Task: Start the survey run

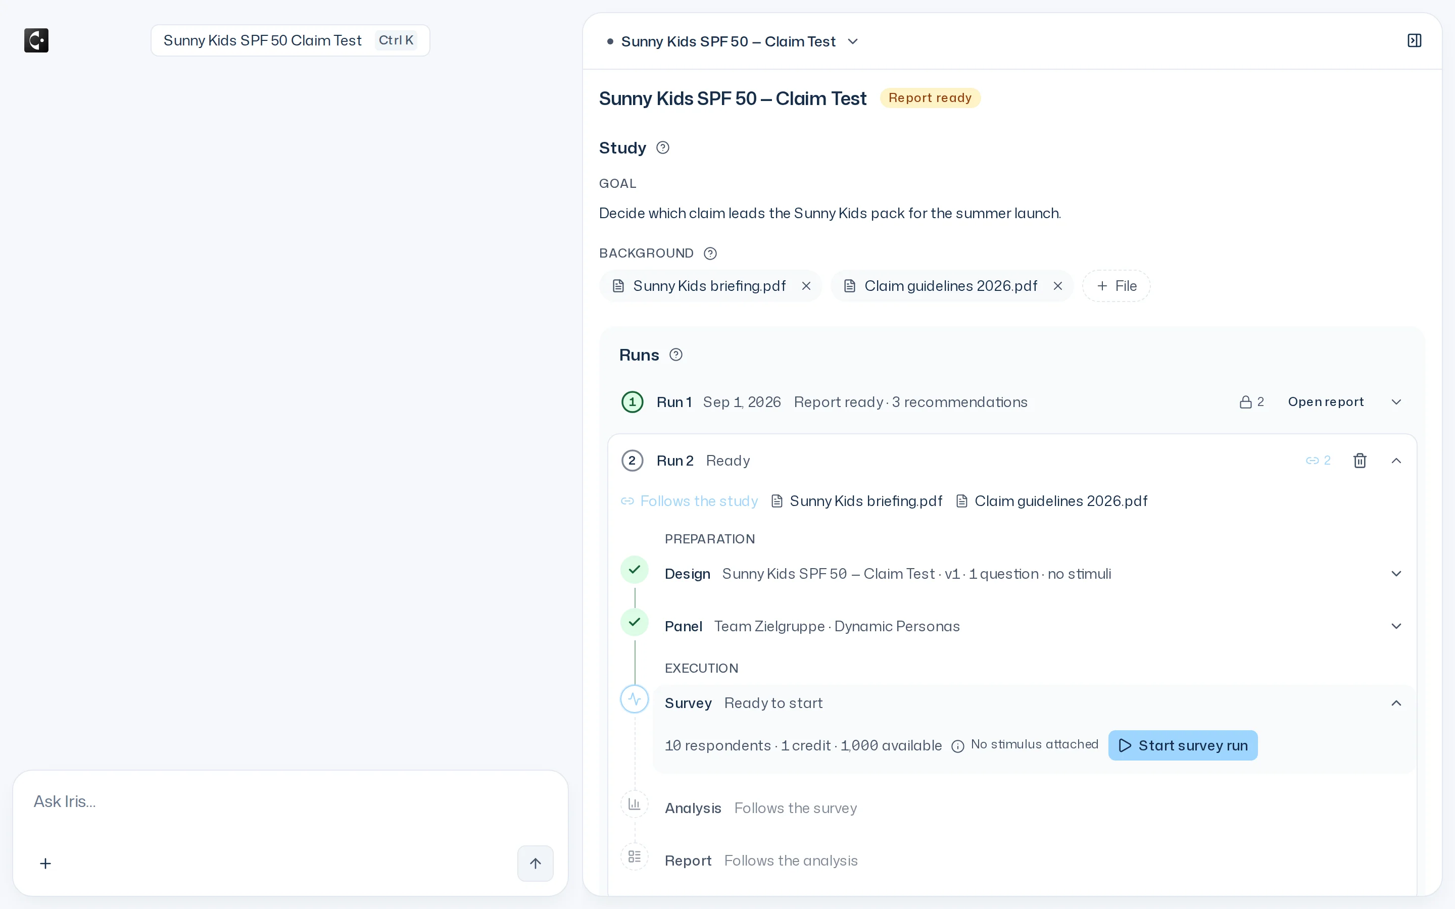Action: (1183, 745)
